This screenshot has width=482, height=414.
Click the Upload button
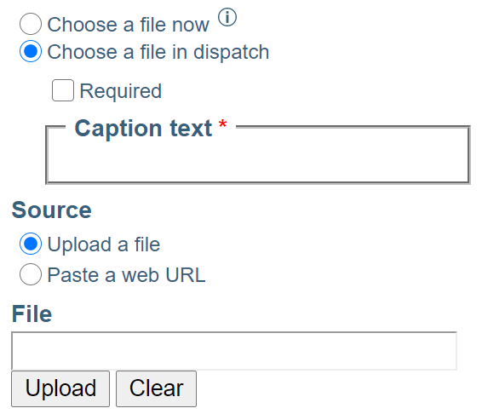point(60,388)
